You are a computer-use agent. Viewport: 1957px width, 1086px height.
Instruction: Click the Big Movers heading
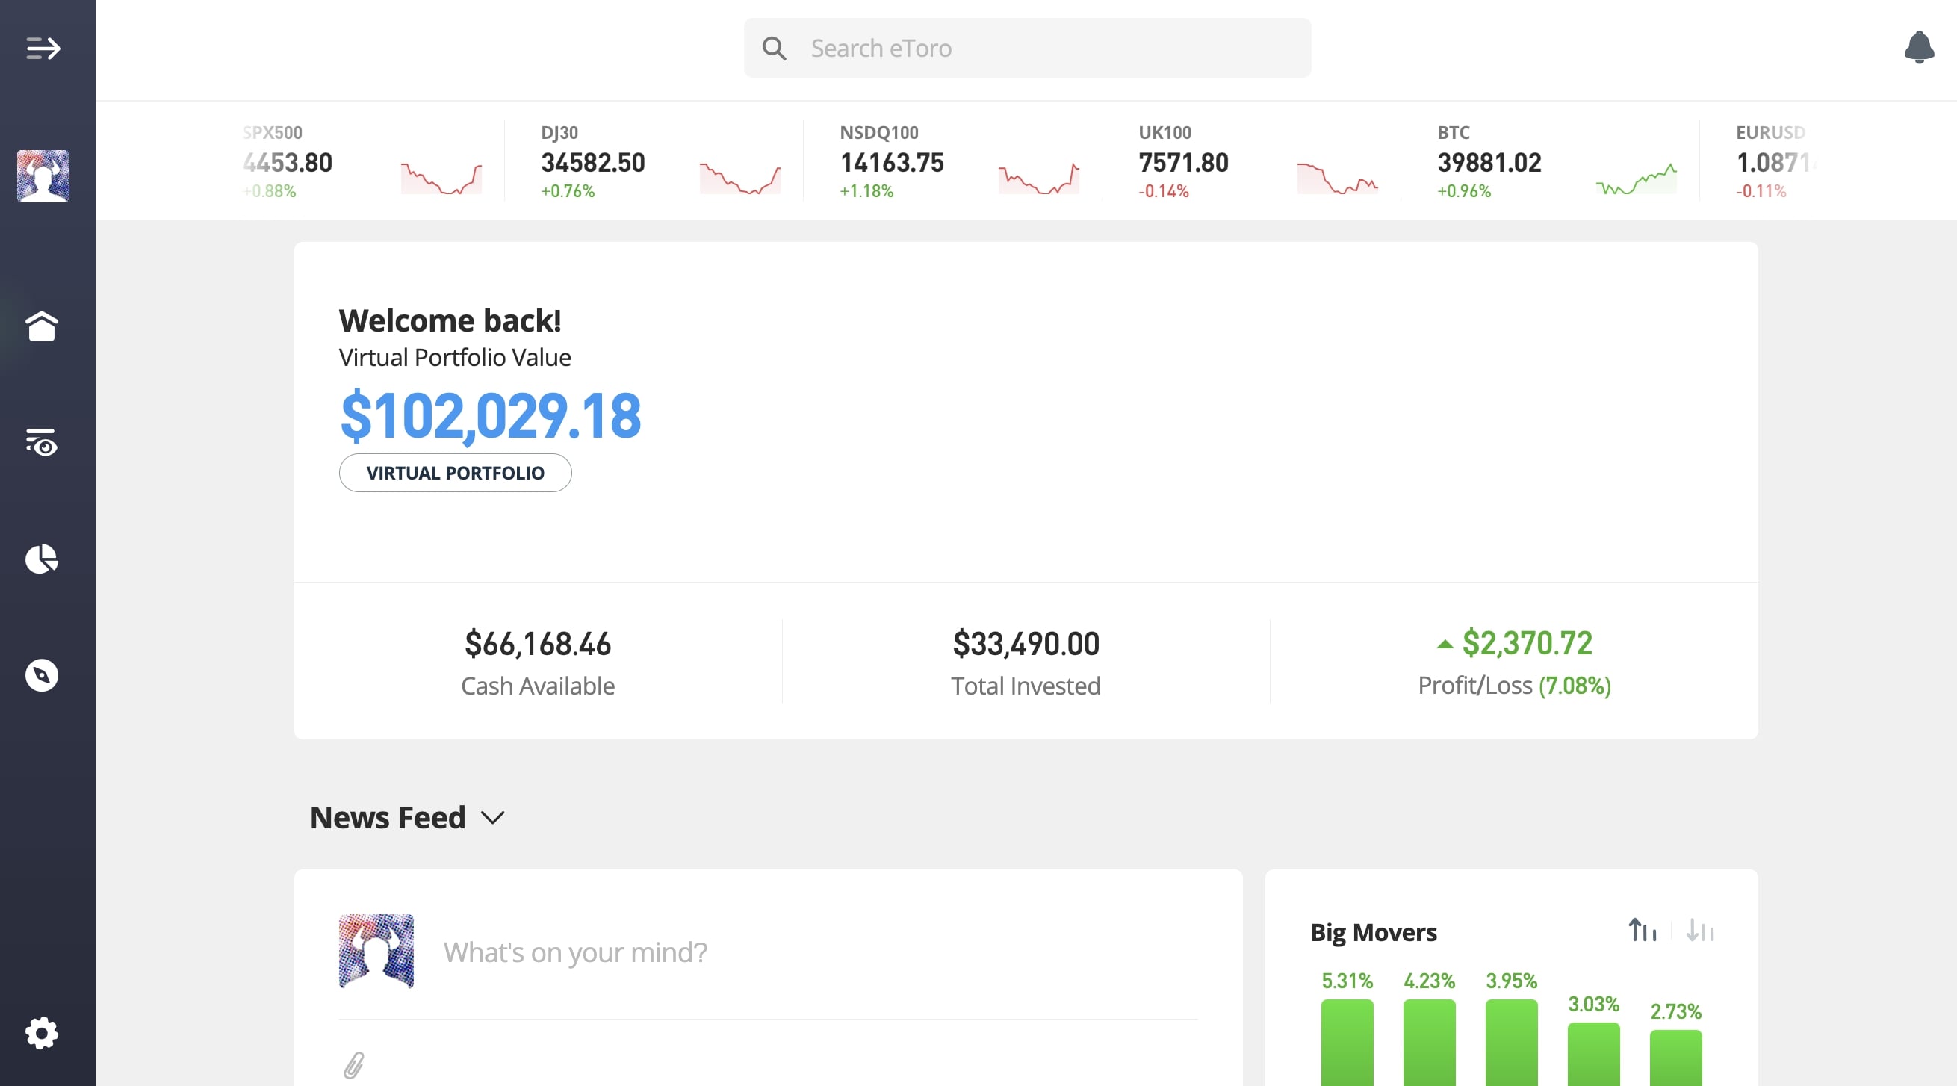coord(1373,932)
